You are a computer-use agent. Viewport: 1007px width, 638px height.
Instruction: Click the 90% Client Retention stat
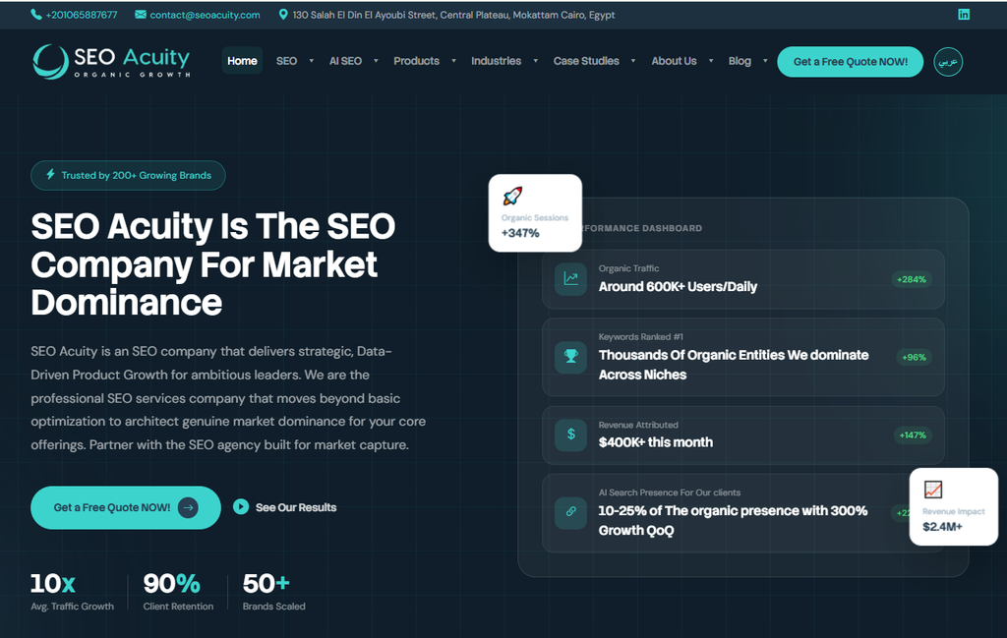pos(178,591)
